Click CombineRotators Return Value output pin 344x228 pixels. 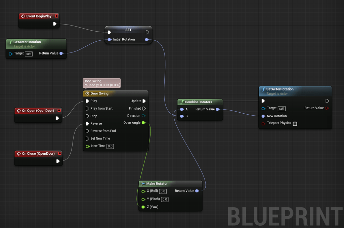(218, 109)
